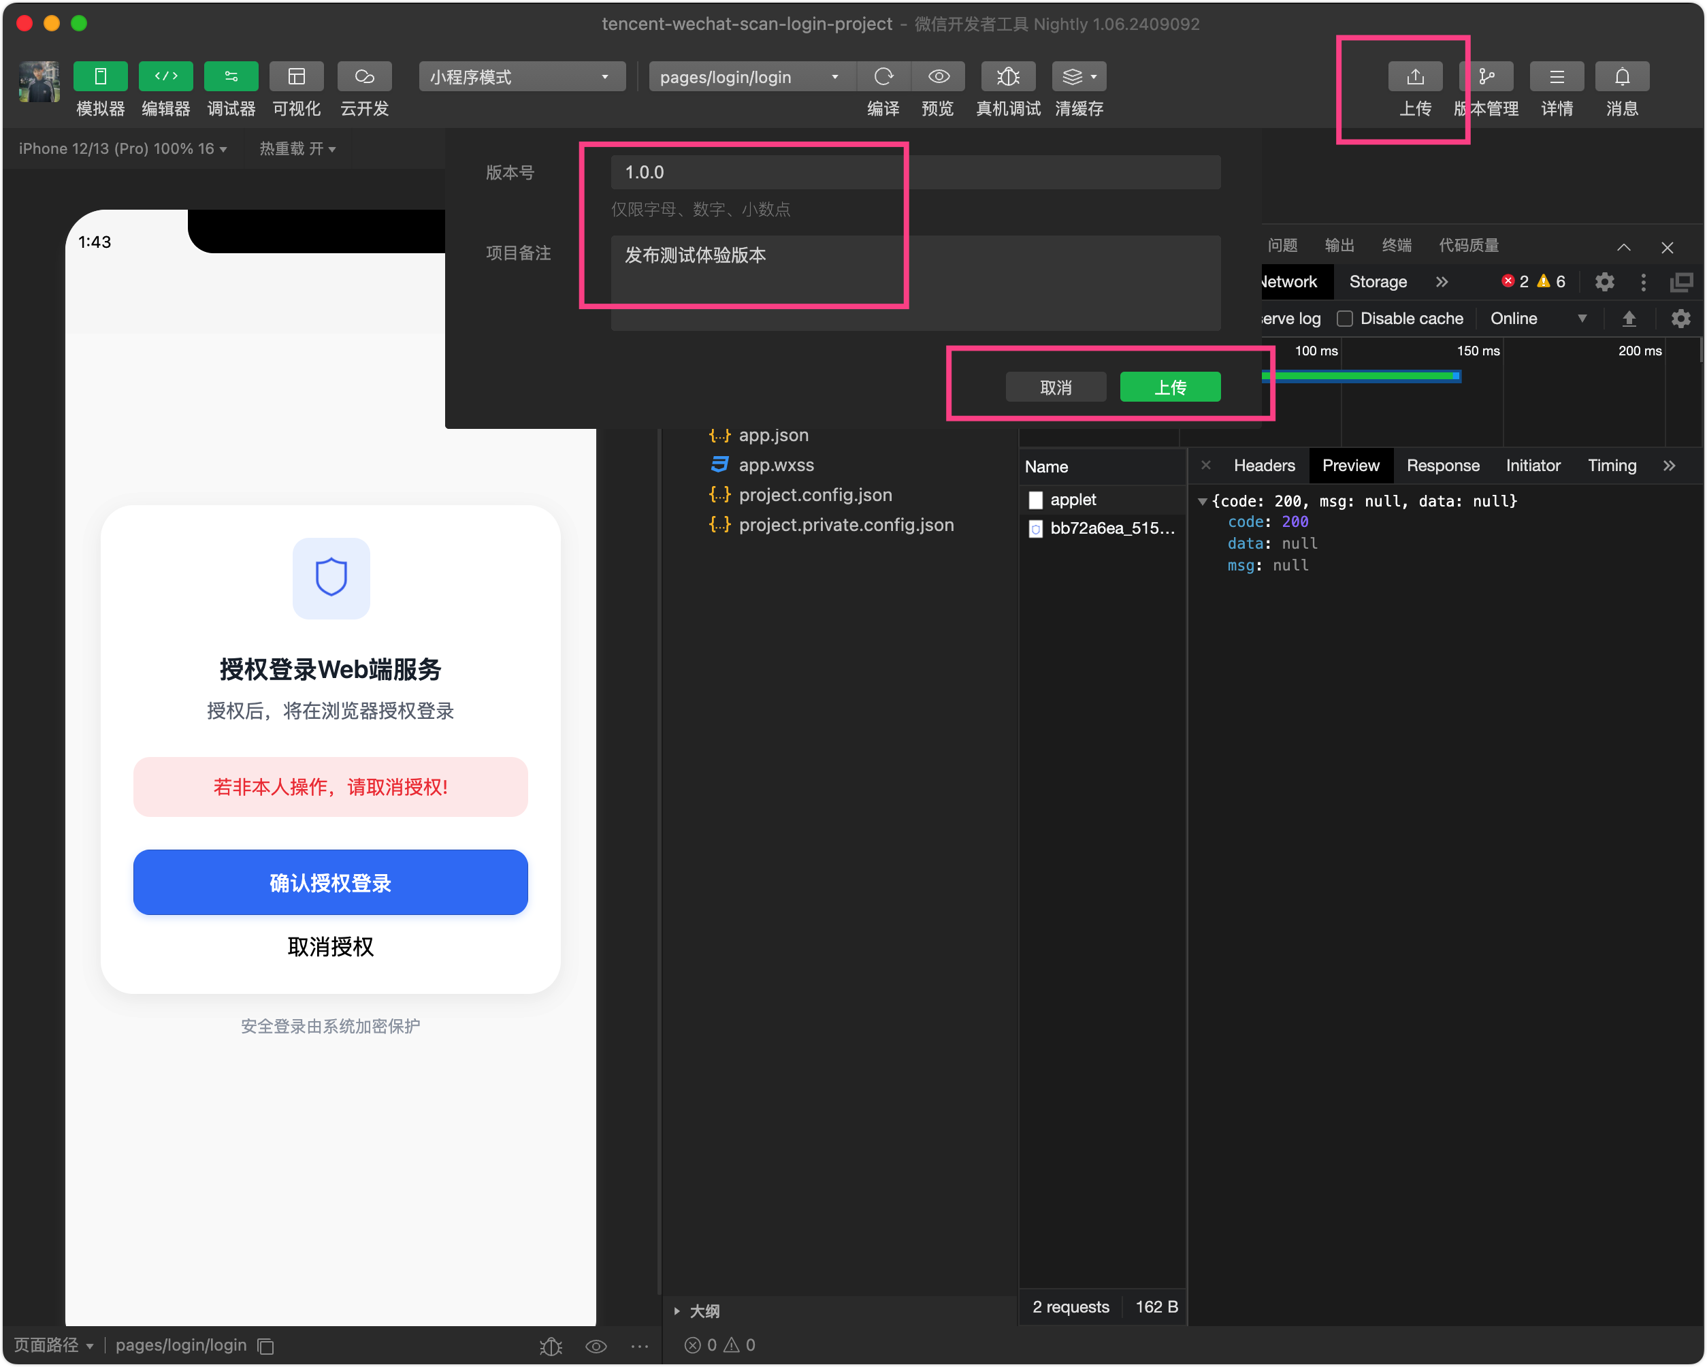Click the 项目备注 remarks text area
This screenshot has height=1367, width=1707.
[915, 283]
